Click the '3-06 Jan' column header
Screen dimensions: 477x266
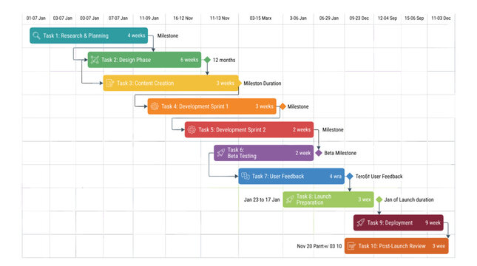coord(298,18)
